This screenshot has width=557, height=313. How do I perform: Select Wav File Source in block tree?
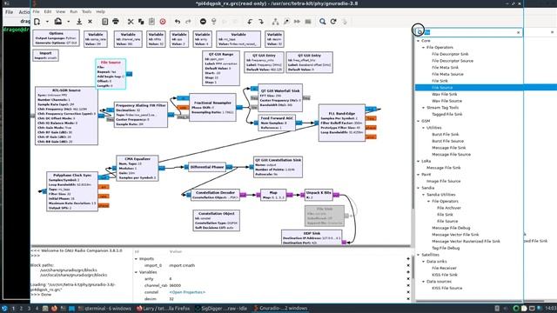[x=446, y=101]
